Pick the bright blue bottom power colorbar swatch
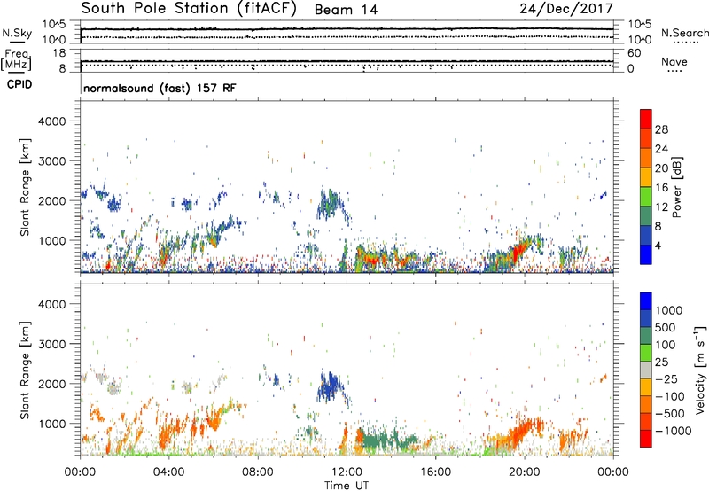The width and height of the screenshot is (709, 491). [x=646, y=254]
